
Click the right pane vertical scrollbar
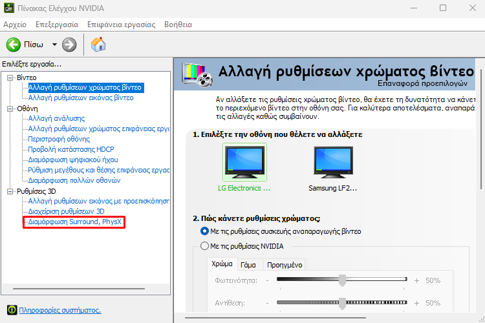[481, 129]
